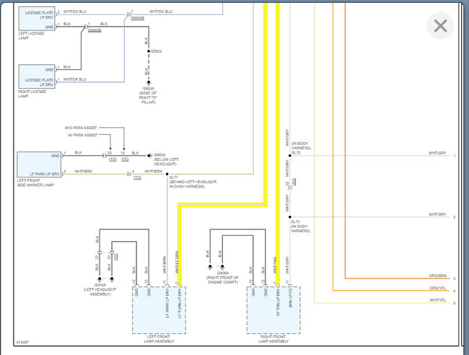469x355 pixels.
Task: Click the IN BODY HARNESS SL70 label
Action: [x=301, y=148]
